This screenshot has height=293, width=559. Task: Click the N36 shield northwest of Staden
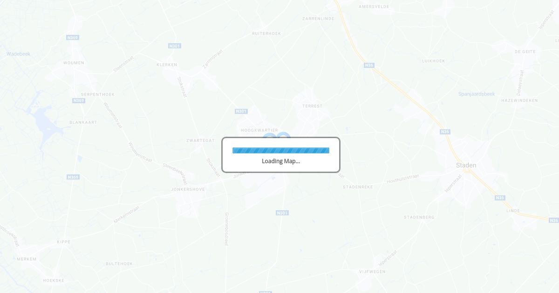(445, 132)
